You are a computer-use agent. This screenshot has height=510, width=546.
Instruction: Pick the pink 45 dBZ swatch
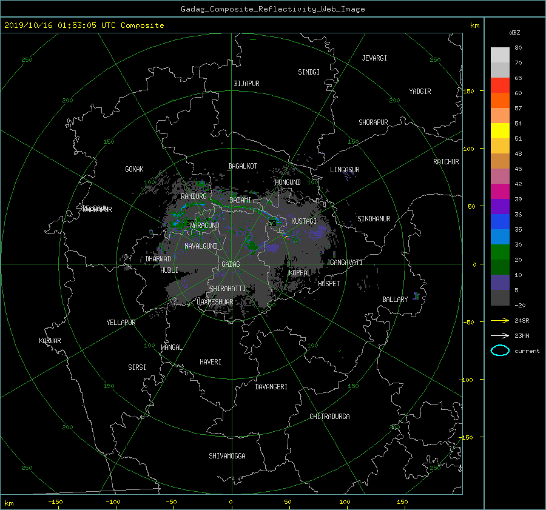pos(500,176)
